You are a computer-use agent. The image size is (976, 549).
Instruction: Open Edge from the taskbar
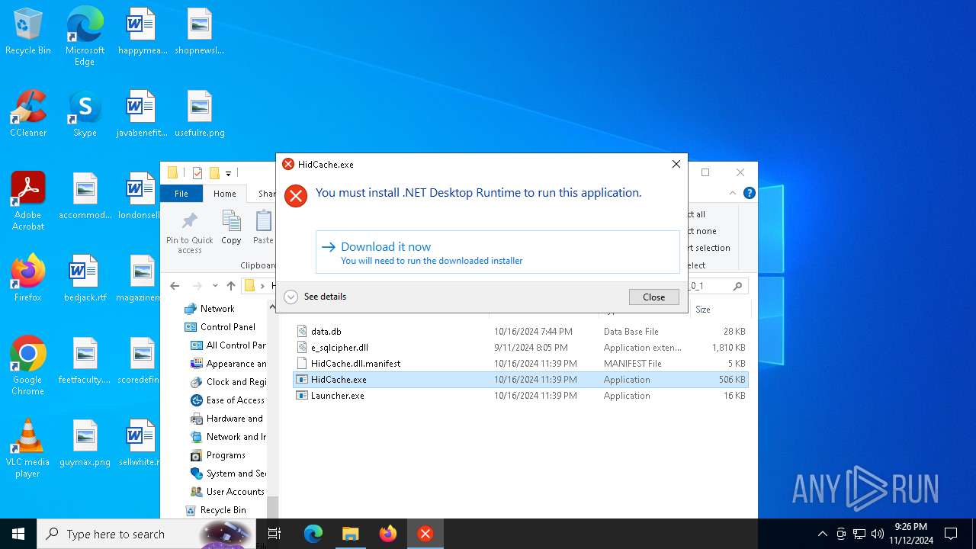click(x=313, y=534)
